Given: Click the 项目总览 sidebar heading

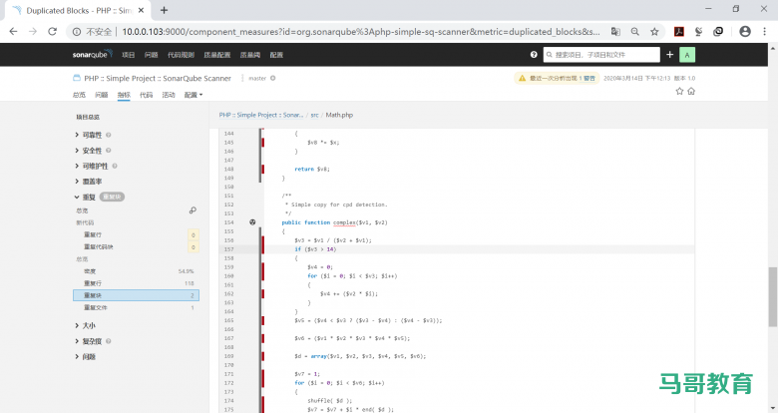Looking at the screenshot, I should click(88, 117).
